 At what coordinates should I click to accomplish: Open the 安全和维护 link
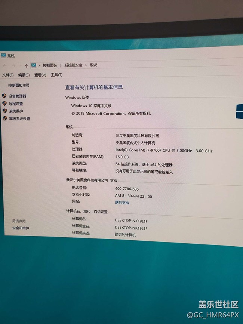coord(20,228)
